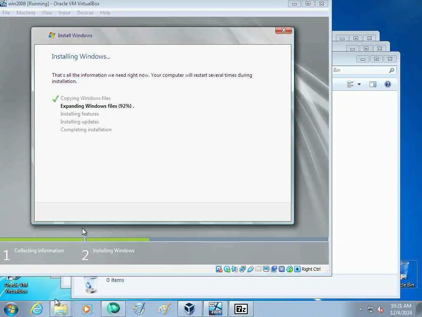Click the feather pen application icon on taskbar
The image size is (422, 317).
pos(139,309)
